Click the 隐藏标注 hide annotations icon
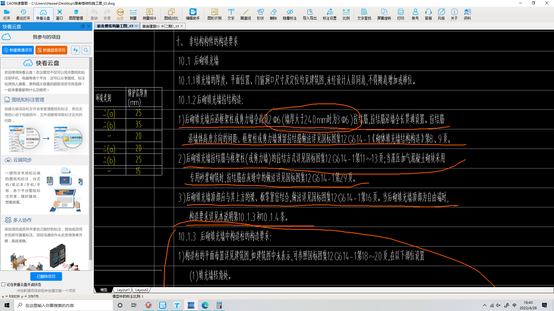Viewport: 554px width, 311px height. point(290,14)
